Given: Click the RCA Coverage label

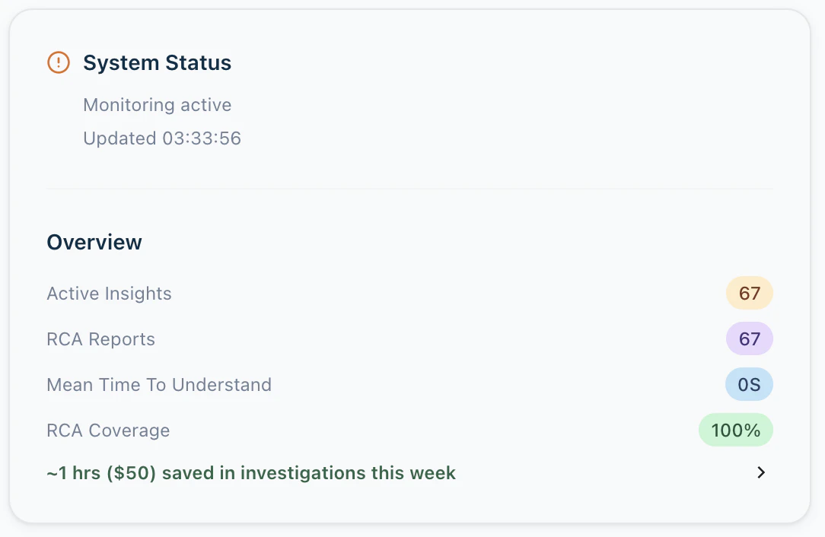Looking at the screenshot, I should click(x=108, y=431).
